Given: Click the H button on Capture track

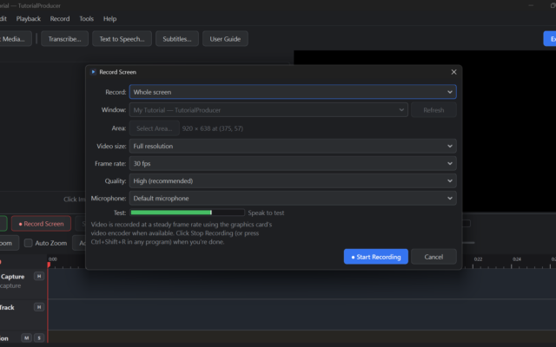Looking at the screenshot, I should (x=39, y=276).
